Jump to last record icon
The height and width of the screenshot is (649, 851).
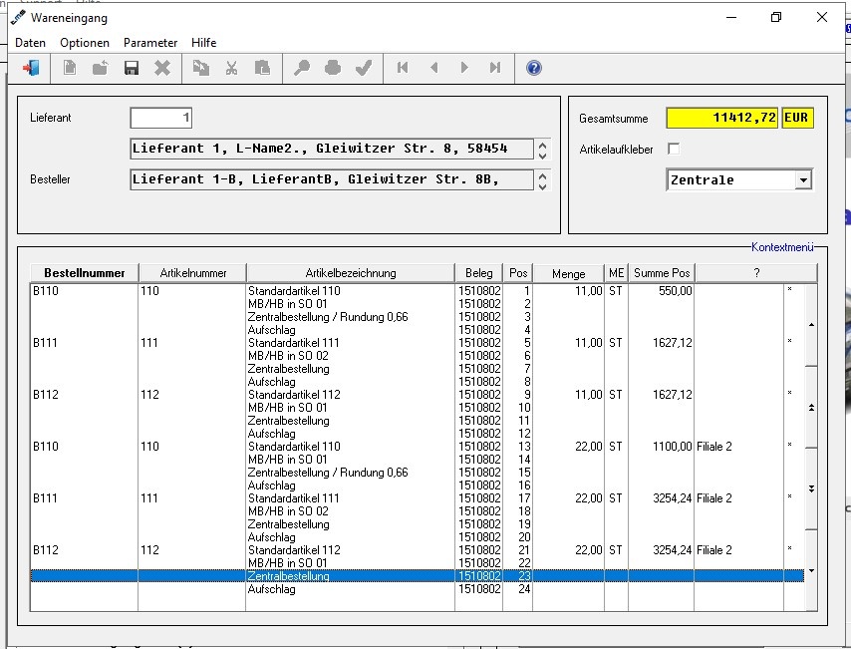[x=495, y=68]
